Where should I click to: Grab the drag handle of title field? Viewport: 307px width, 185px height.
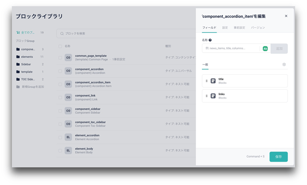point(206,81)
